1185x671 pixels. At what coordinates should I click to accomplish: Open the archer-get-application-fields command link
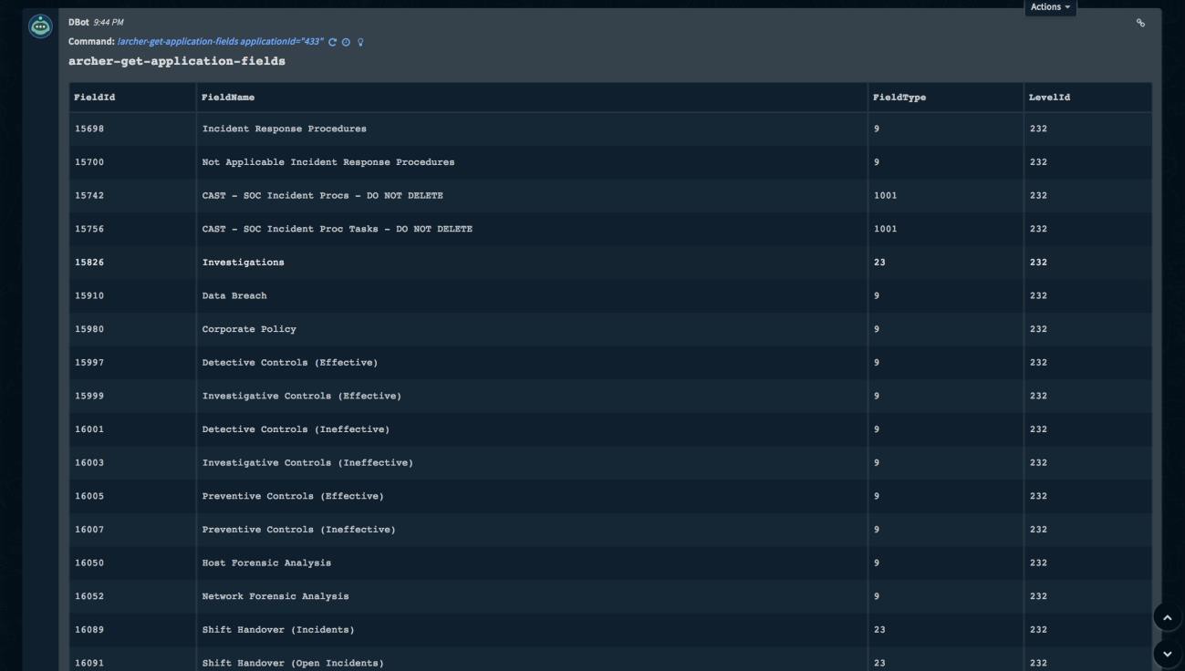click(x=221, y=42)
